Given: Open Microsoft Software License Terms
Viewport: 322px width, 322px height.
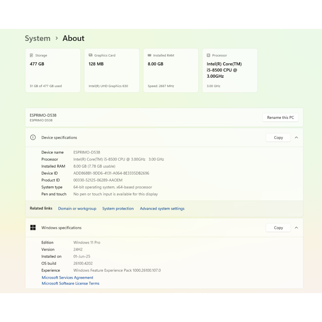Looking at the screenshot, I should [70, 283].
